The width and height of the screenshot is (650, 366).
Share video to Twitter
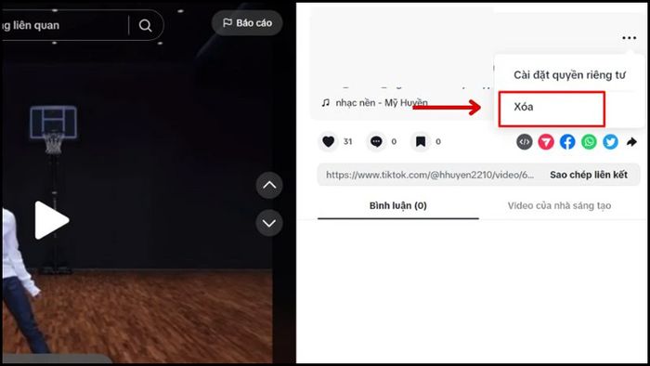click(x=611, y=142)
